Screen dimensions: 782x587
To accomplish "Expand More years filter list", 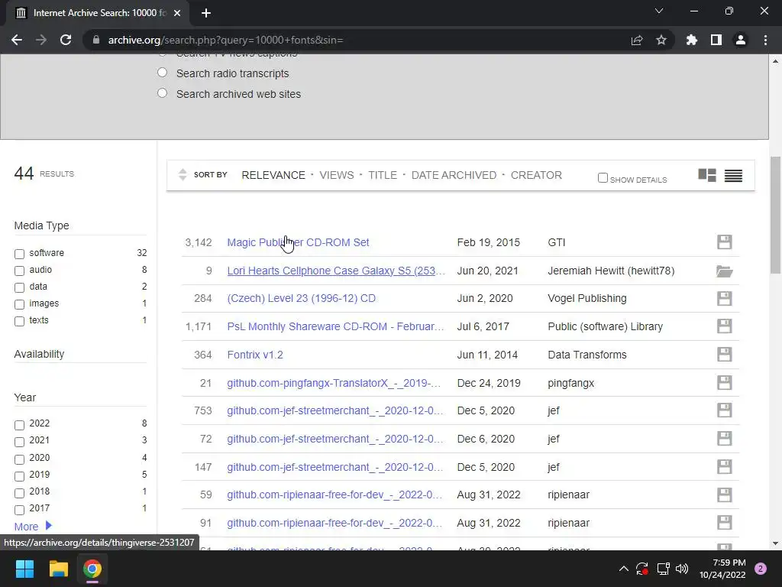I will [33, 527].
